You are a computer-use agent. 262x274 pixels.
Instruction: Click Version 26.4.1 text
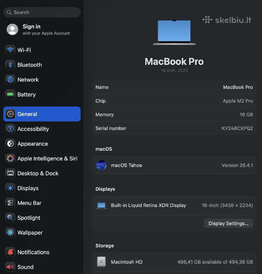point(237,165)
